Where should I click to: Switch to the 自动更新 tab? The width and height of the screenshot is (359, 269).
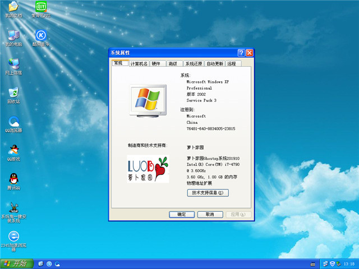click(215, 63)
